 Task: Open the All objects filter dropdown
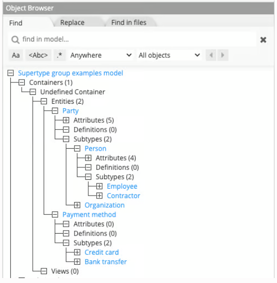pos(169,55)
